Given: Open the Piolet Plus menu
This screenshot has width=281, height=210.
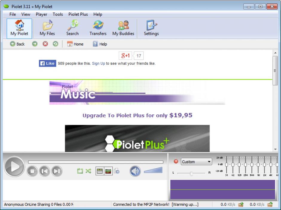Looking at the screenshot, I should 78,14.
